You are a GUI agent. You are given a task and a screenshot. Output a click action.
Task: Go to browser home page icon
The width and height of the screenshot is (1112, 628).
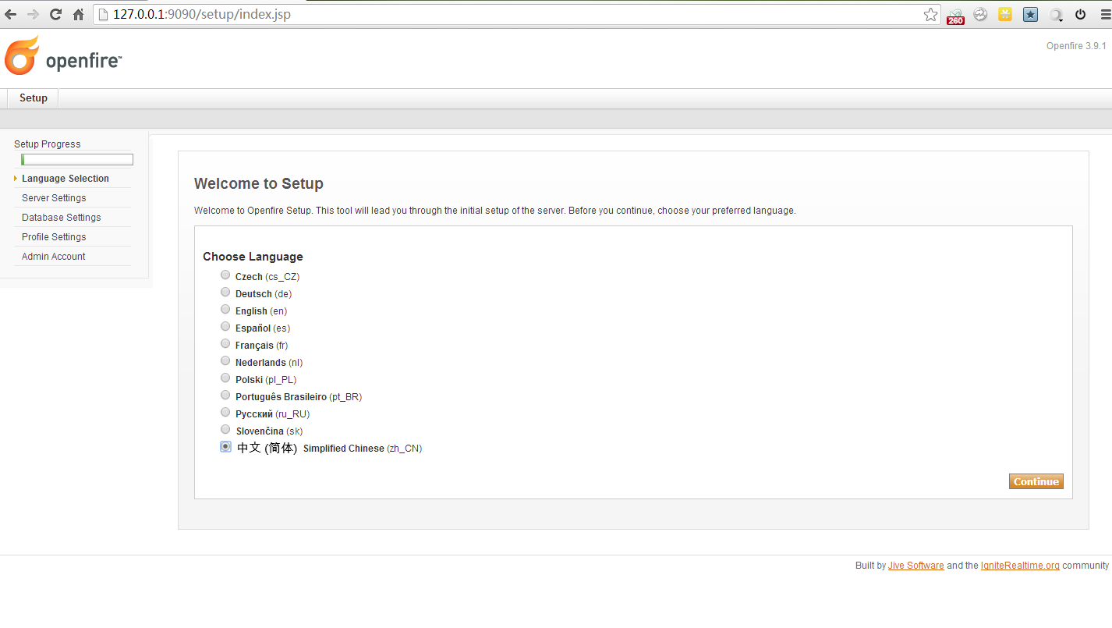(x=78, y=14)
